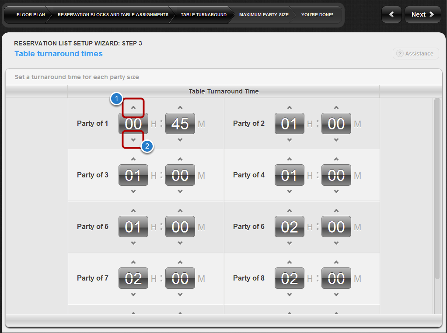
Task: Decrease hours for Party of 8
Action: pos(290,295)
